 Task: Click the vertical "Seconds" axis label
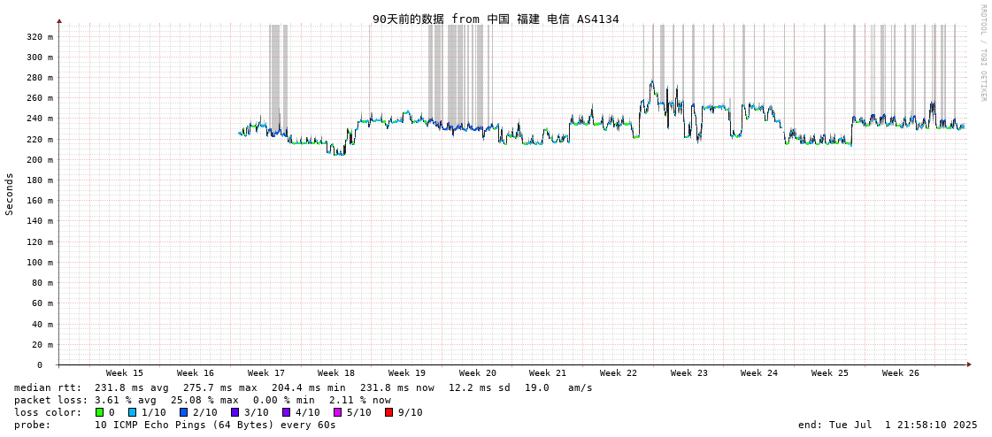pos(10,194)
